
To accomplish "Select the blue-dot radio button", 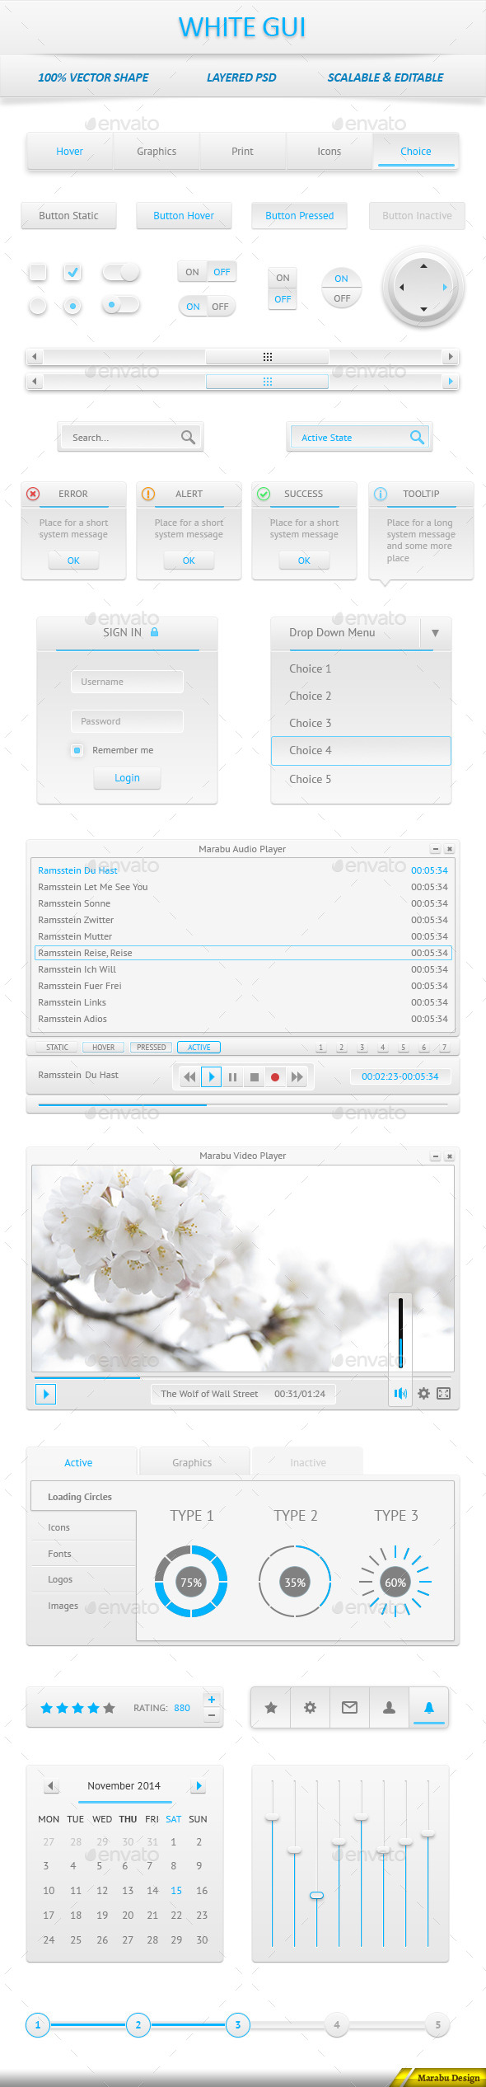I will pyautogui.click(x=72, y=306).
